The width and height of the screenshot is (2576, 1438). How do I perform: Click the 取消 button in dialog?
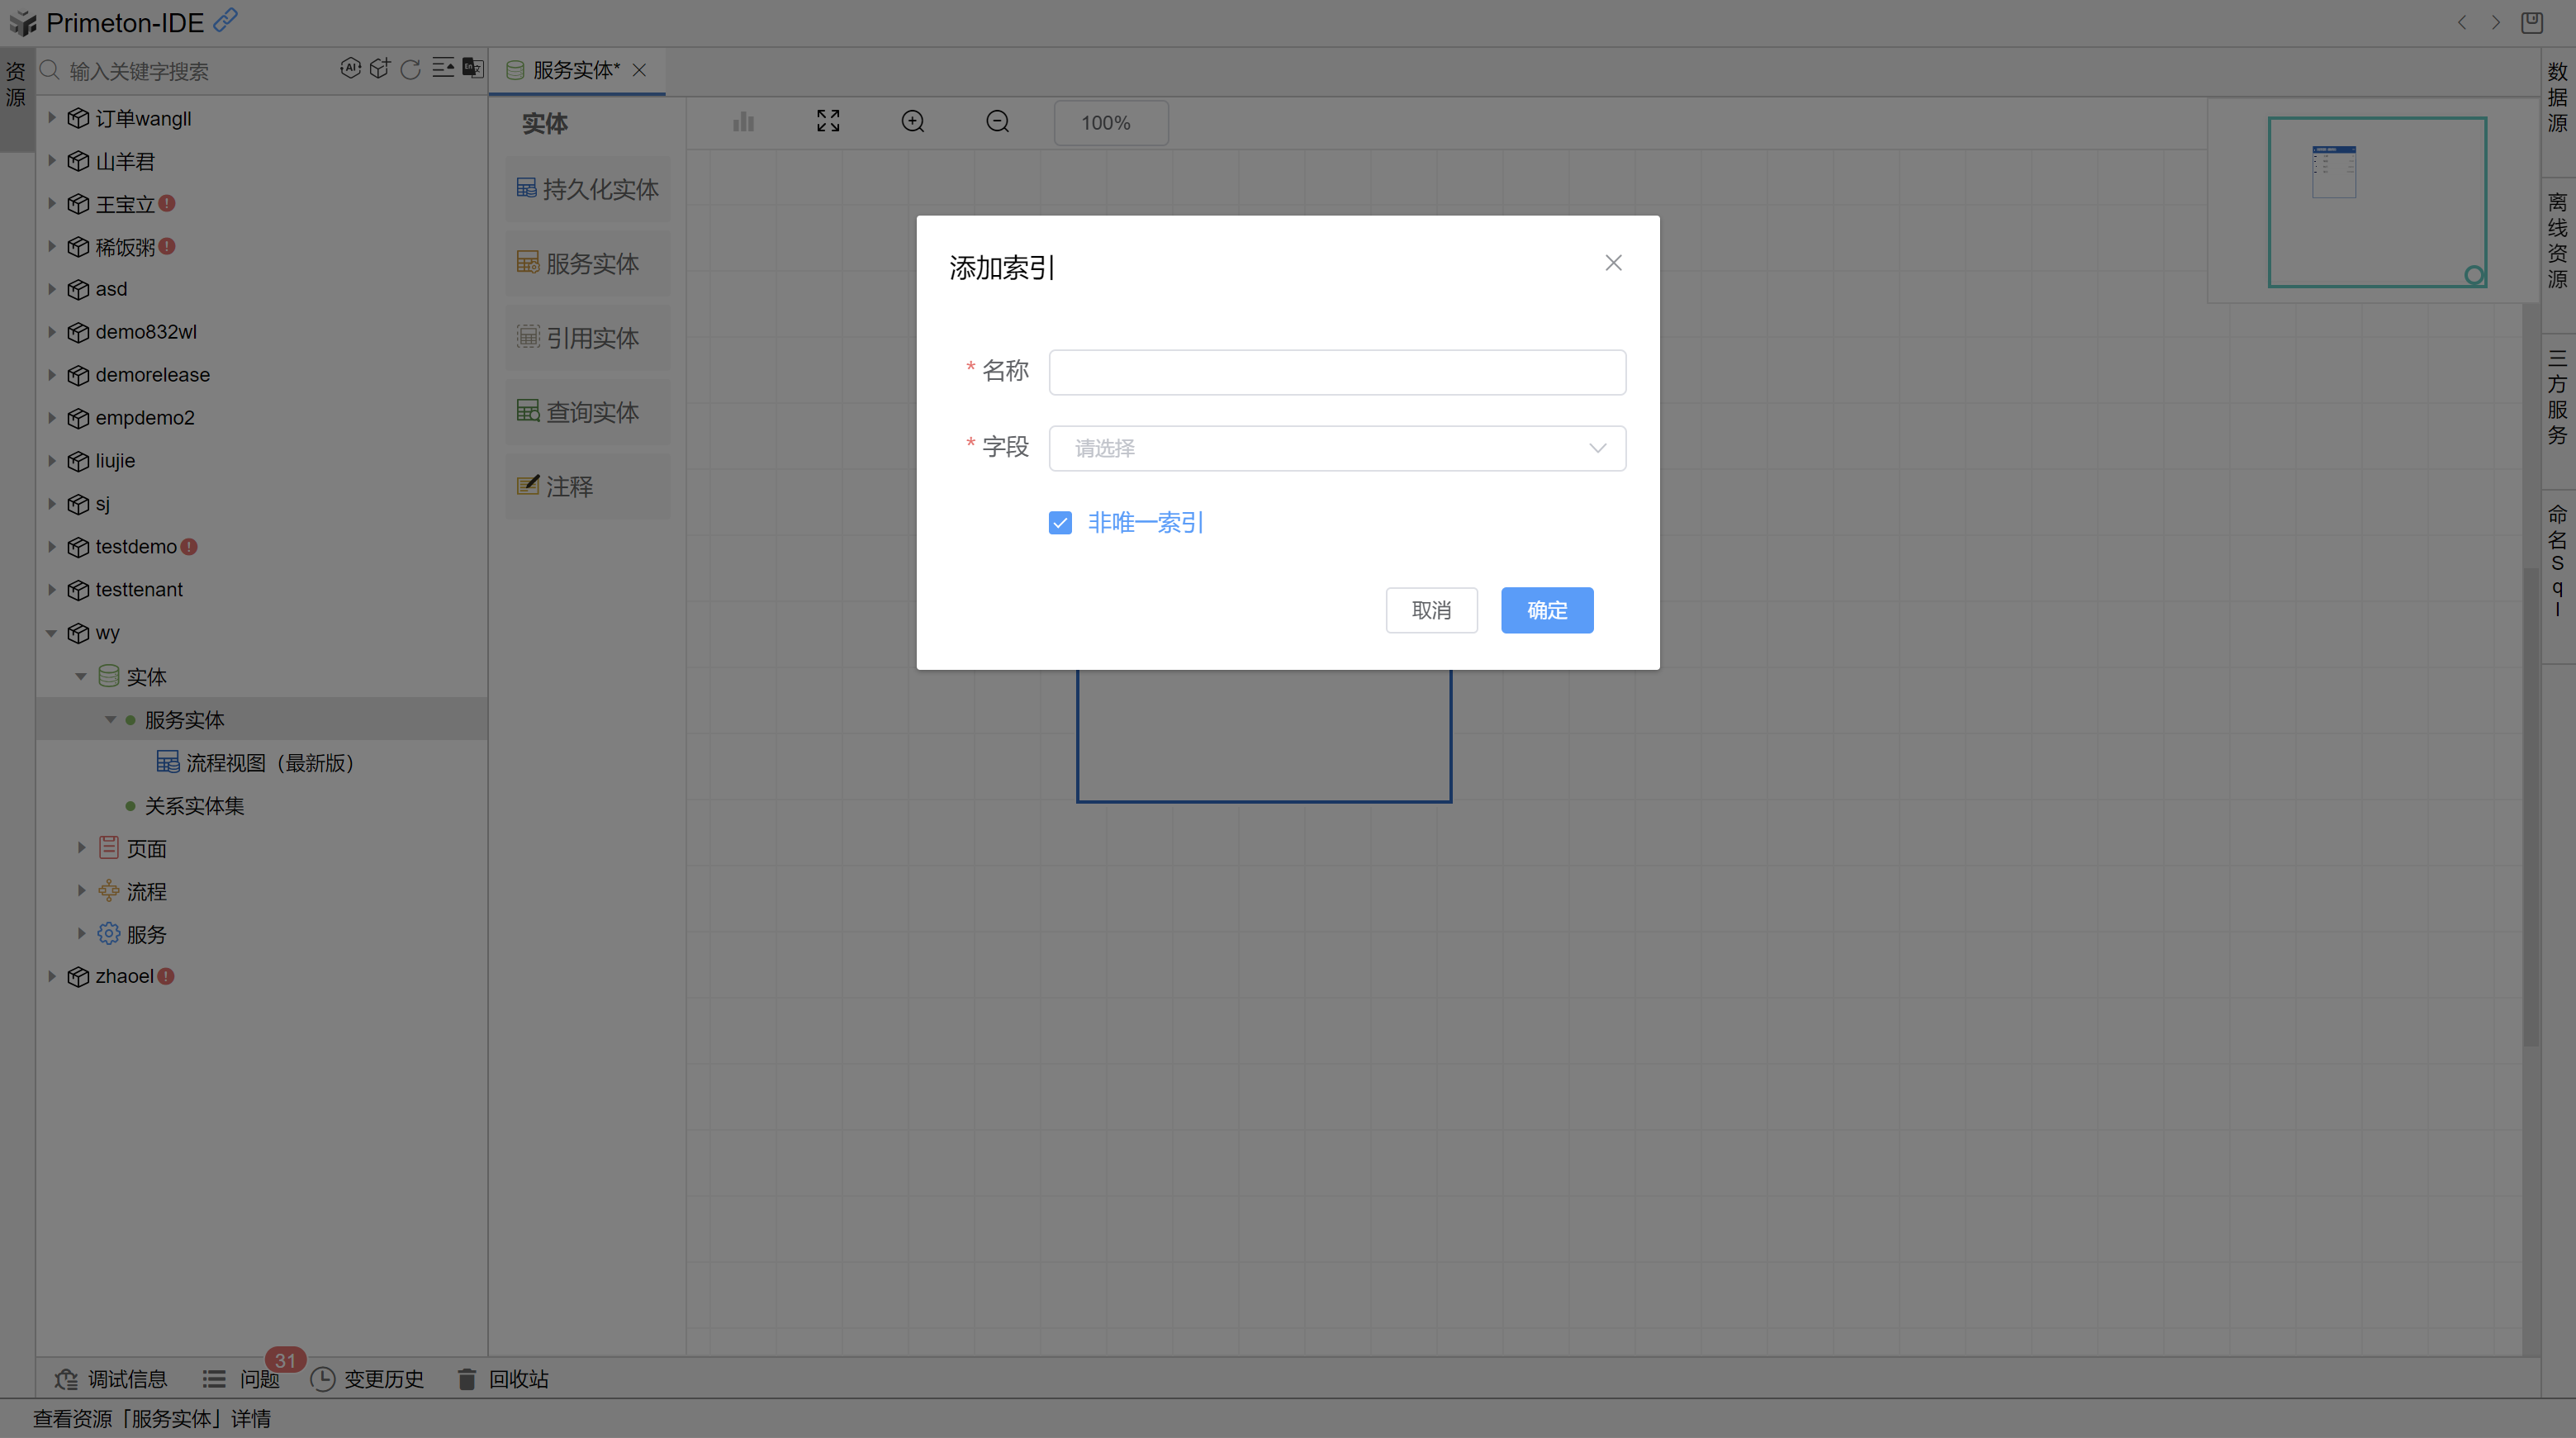click(x=1431, y=610)
